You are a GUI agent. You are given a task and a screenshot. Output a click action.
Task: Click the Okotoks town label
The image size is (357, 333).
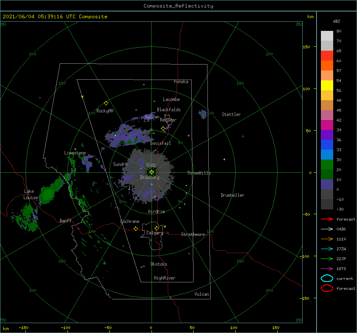(159, 264)
